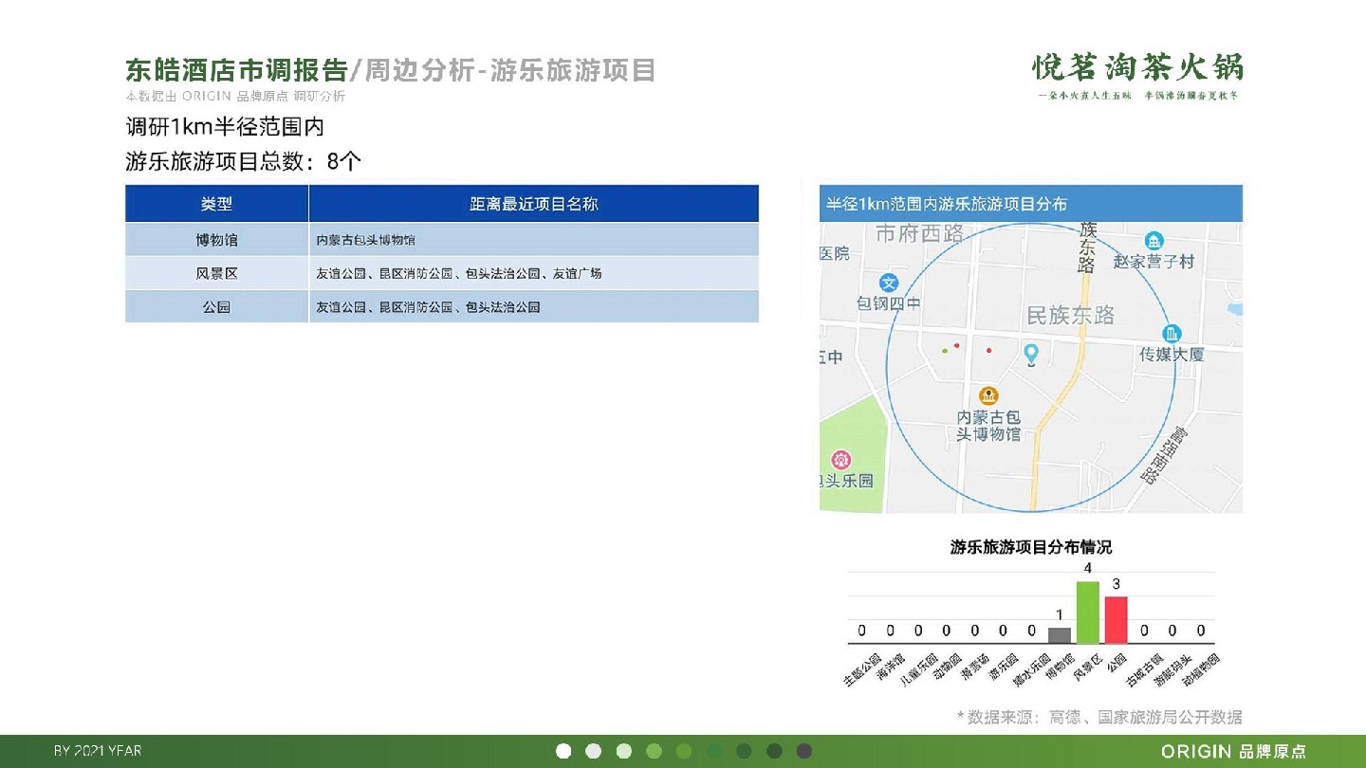
Task: Click the green project dot on the map
Action: pyautogui.click(x=945, y=351)
